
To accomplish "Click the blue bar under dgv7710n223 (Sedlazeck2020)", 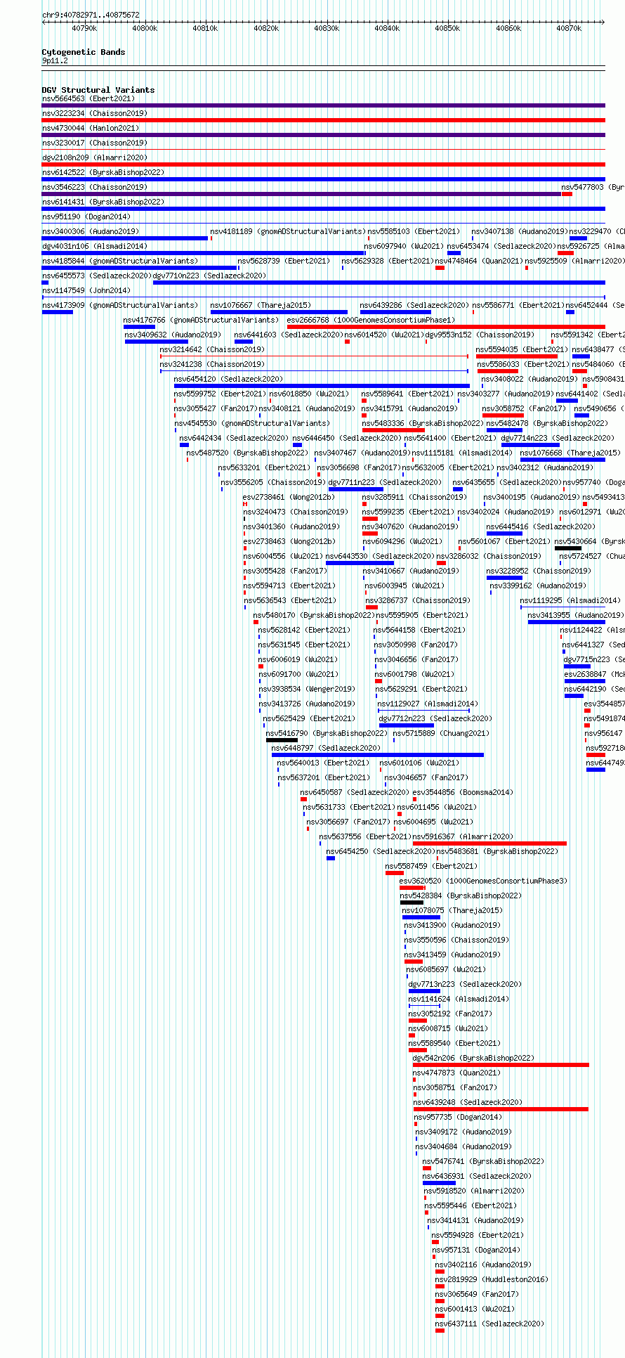I will [379, 283].
